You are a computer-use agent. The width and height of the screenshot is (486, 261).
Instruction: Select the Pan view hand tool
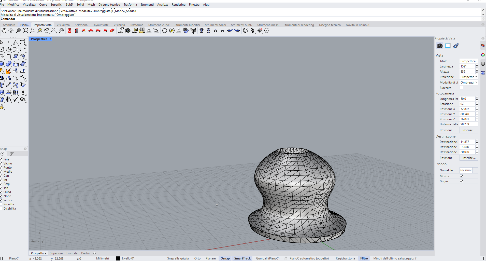(x=4, y=31)
